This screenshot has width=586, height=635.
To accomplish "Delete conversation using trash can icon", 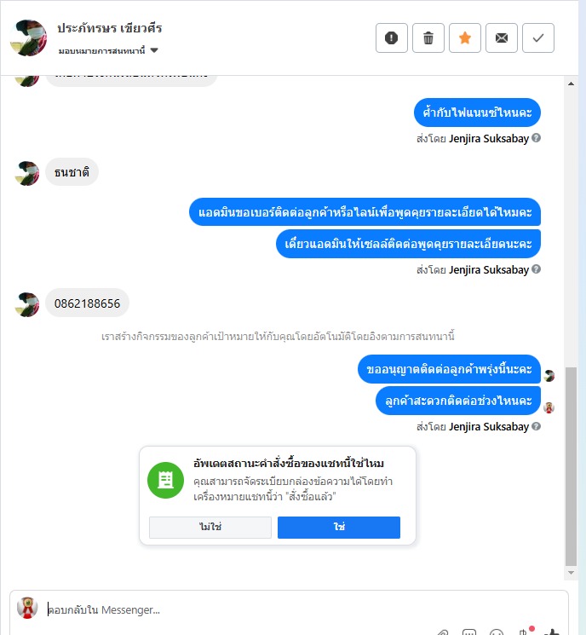I will click(x=428, y=38).
